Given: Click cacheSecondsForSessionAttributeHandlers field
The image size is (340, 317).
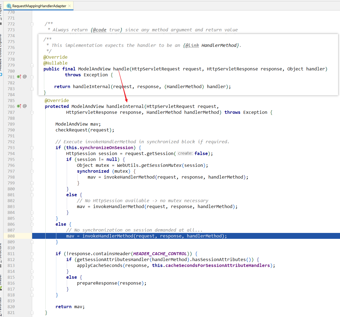Looking at the screenshot, I should tap(217, 266).
